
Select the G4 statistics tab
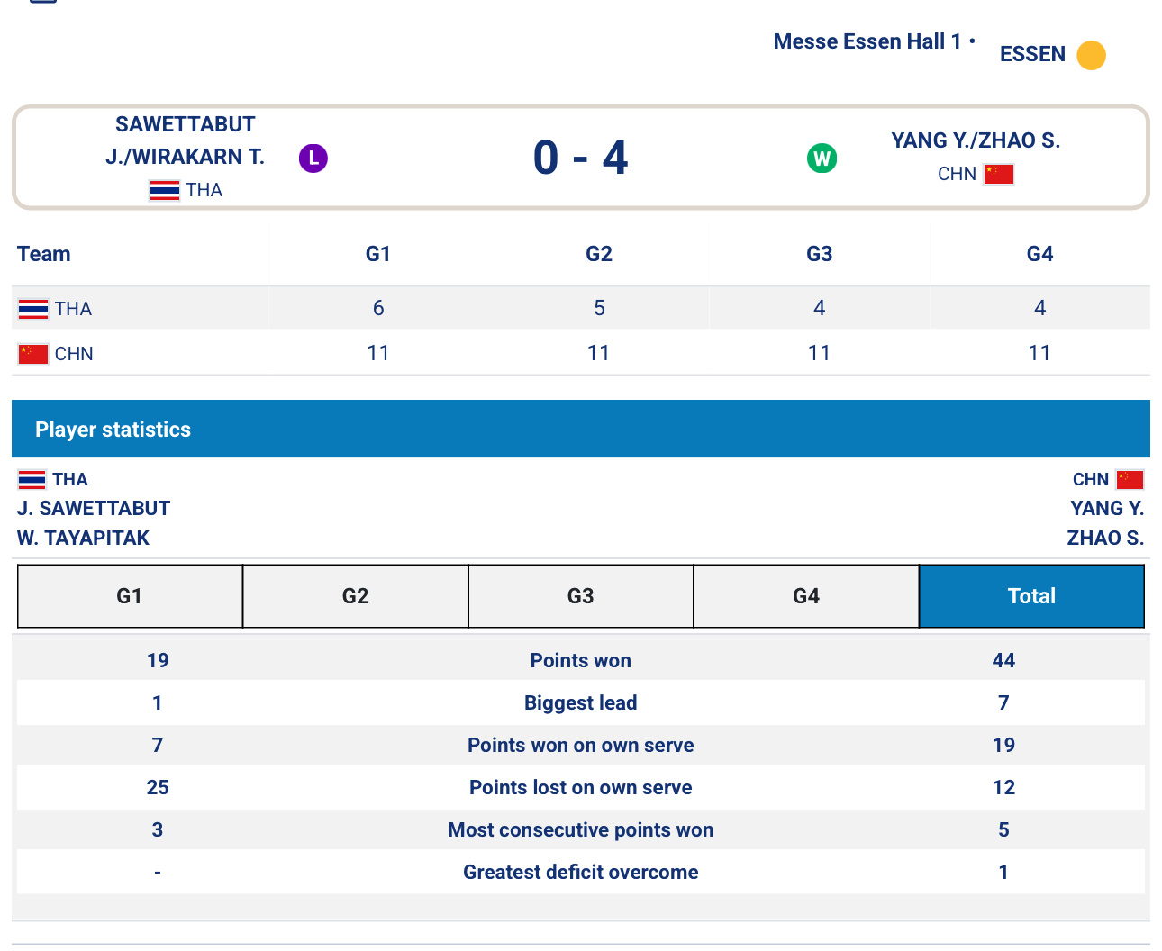tap(806, 596)
